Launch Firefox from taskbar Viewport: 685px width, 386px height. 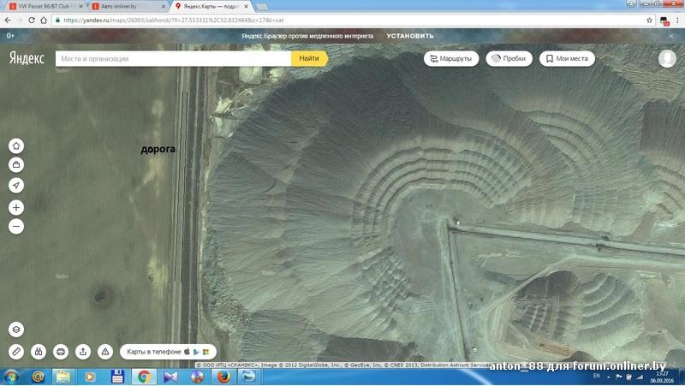point(223,377)
